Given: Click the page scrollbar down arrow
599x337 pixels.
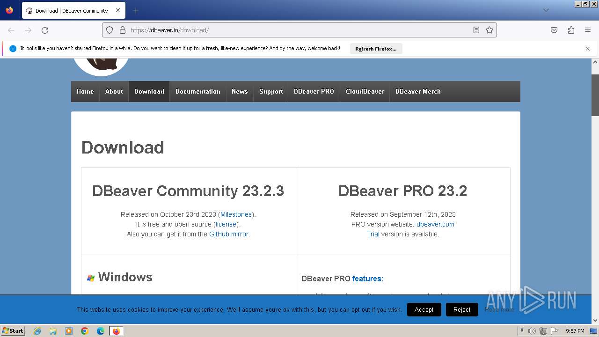Looking at the screenshot, I should click(x=595, y=321).
